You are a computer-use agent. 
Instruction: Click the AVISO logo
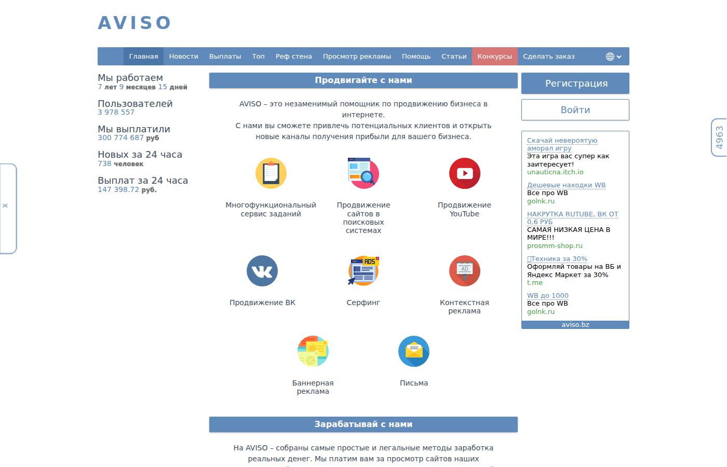(x=134, y=23)
